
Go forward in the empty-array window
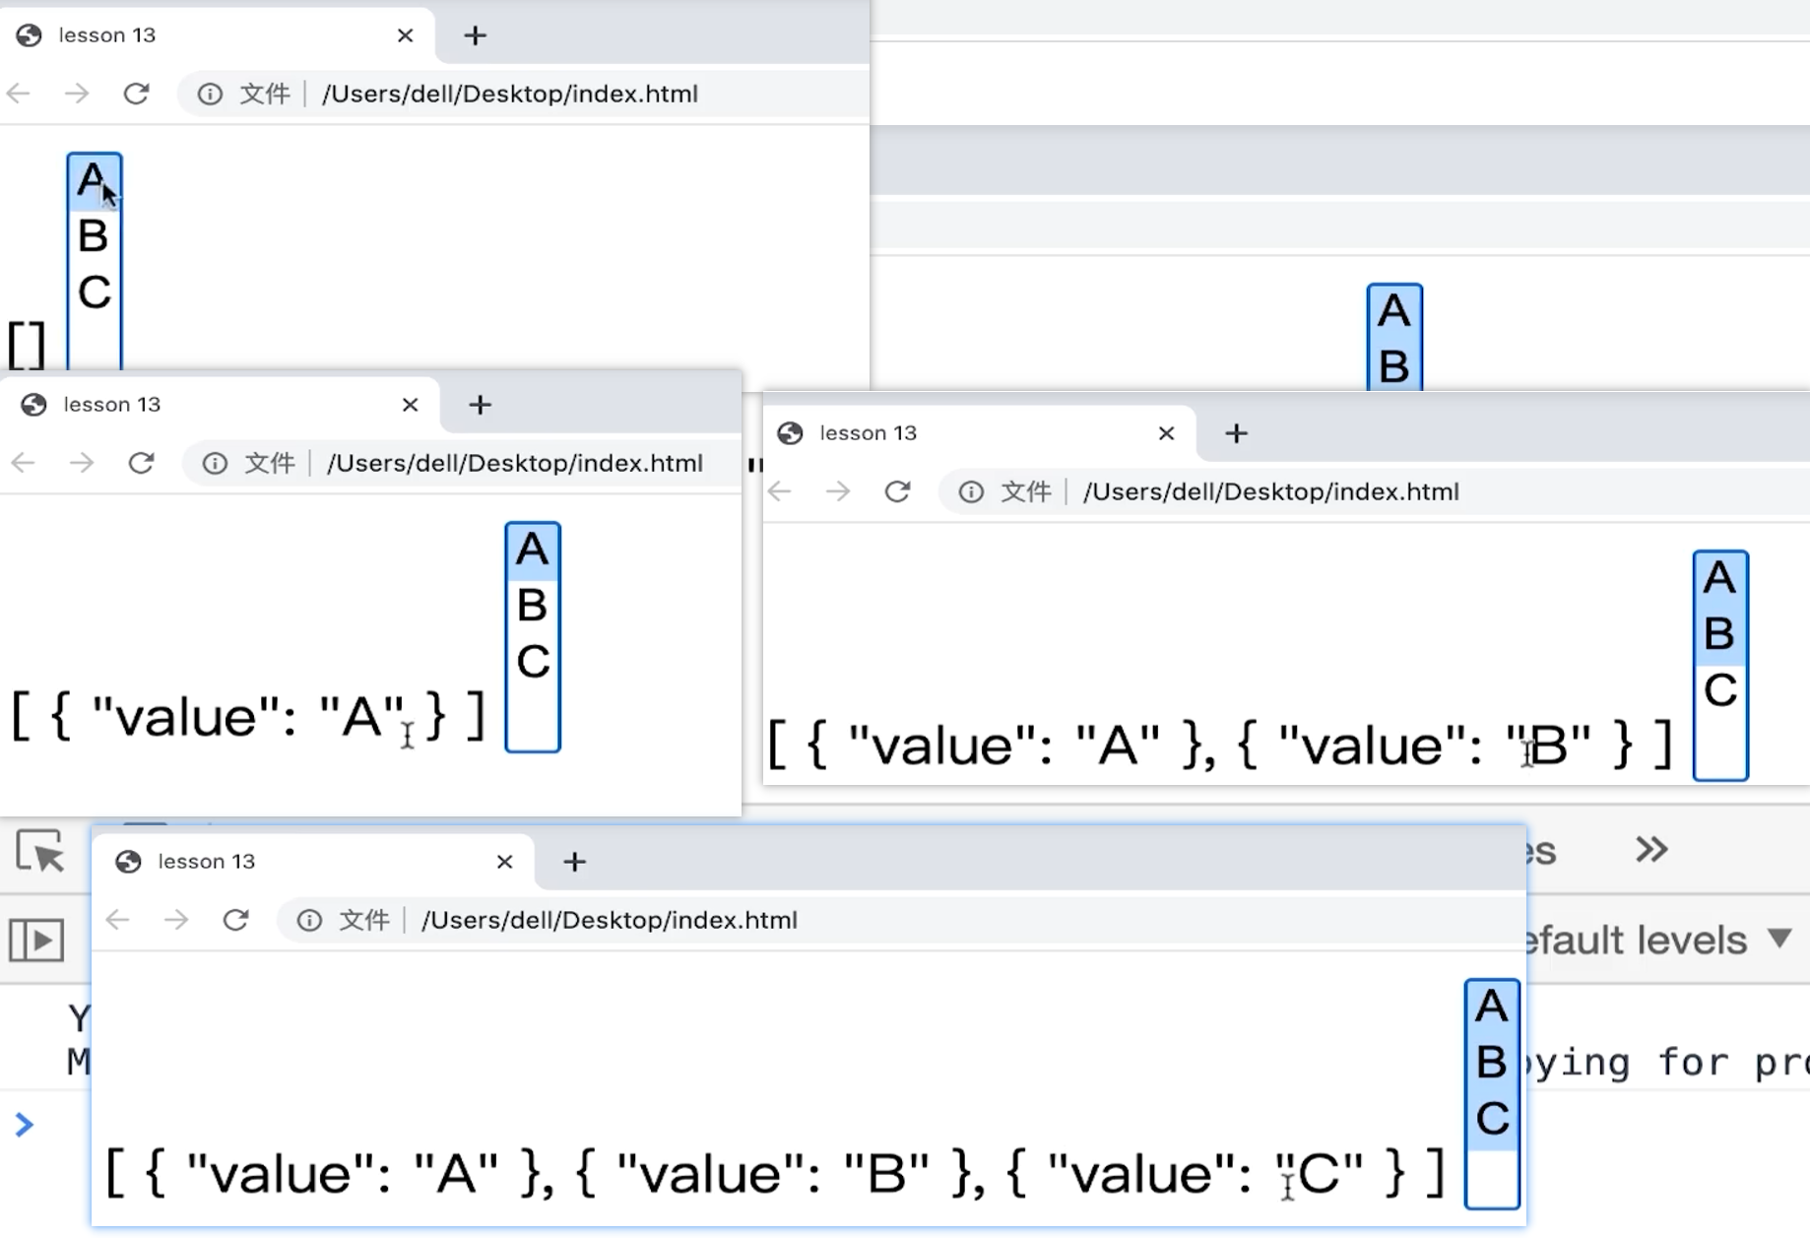click(x=77, y=94)
